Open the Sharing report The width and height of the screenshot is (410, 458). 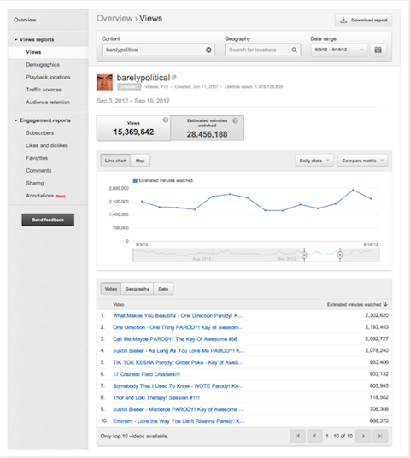click(x=35, y=183)
